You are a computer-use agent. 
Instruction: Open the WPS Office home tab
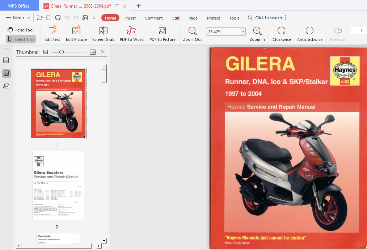click(x=19, y=6)
